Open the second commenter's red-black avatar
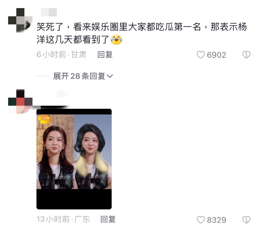The height and width of the screenshot is (231, 261). tap(20, 102)
